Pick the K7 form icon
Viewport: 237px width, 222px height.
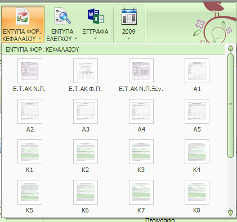[x=141, y=192]
